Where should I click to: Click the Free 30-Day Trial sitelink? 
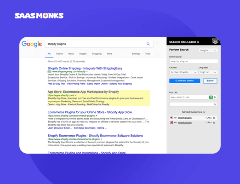point(56,84)
